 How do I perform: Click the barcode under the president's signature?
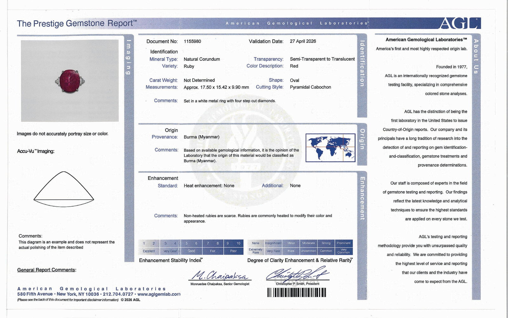coord(297,292)
